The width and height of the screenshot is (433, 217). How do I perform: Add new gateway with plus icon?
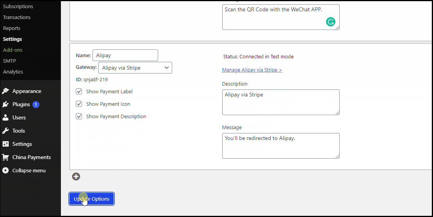(76, 177)
